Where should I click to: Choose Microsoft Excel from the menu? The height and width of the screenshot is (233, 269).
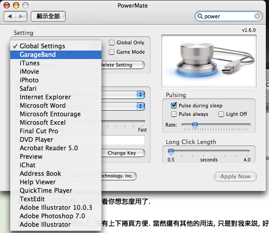pyautogui.click(x=56, y=123)
